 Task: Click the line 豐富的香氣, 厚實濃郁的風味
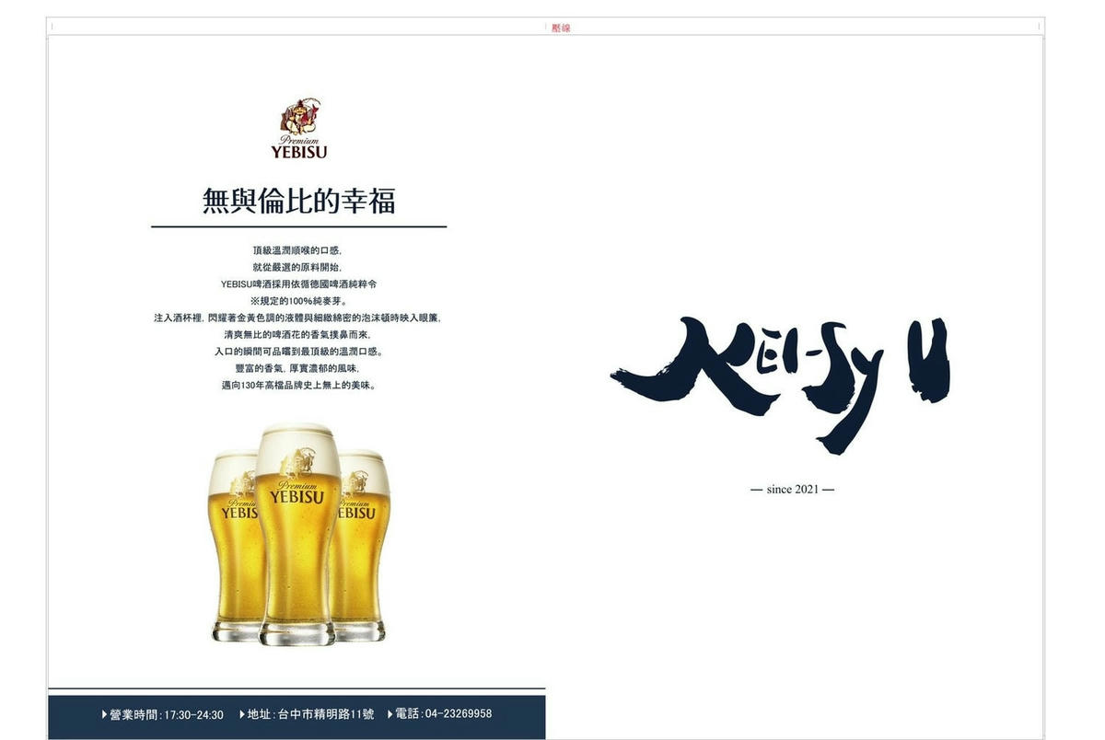[x=298, y=368]
